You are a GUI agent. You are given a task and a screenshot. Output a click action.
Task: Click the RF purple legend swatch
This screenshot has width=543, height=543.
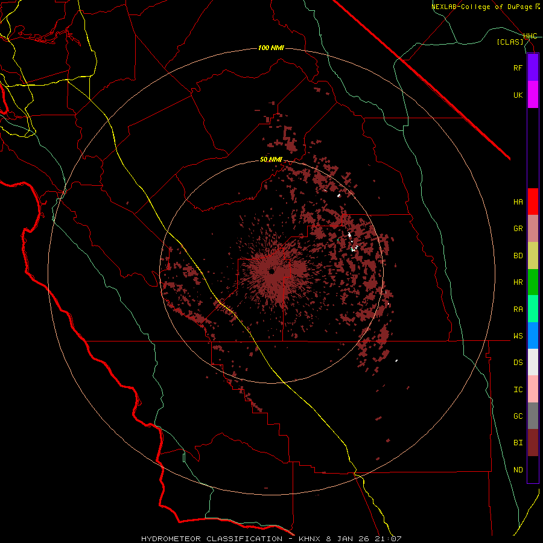point(533,68)
